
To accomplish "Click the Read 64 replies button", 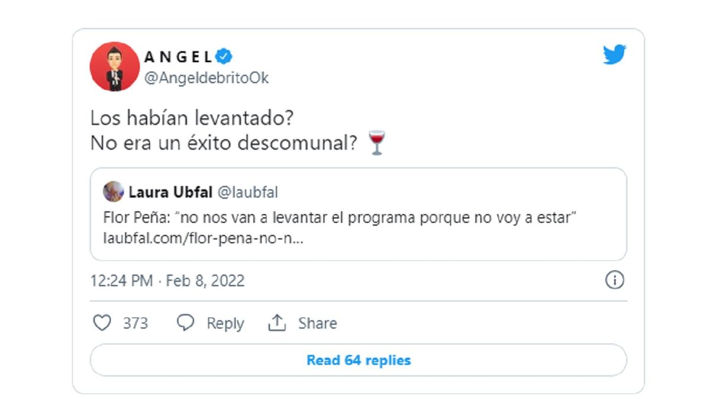I will click(358, 360).
